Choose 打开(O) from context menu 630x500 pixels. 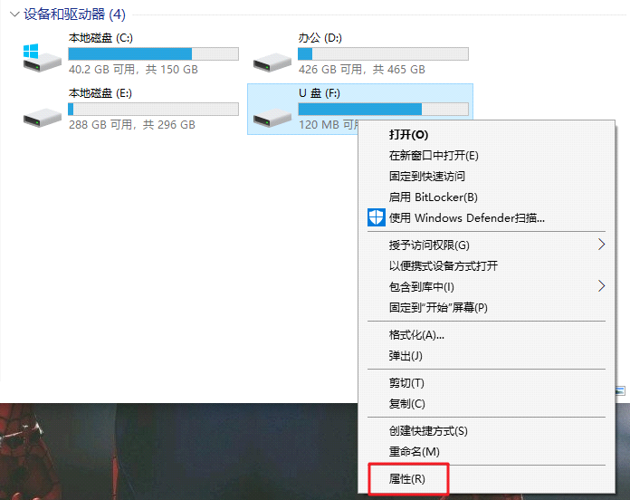[x=408, y=135]
